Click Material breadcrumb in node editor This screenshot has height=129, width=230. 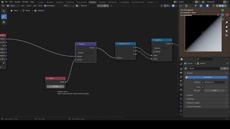pos(39,11)
